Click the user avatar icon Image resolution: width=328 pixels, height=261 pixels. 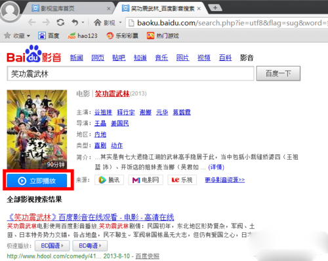pos(10,10)
